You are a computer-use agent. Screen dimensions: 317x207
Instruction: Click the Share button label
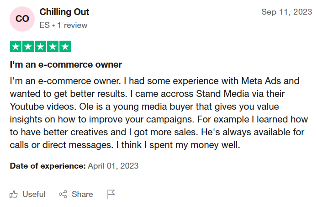[x=82, y=194]
